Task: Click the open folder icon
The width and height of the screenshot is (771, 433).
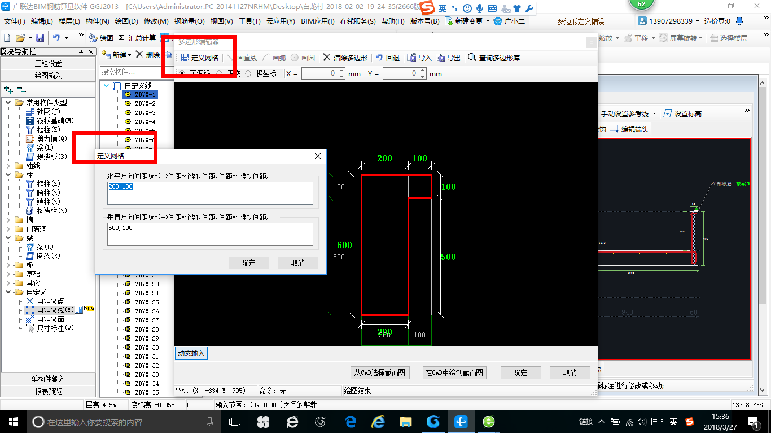Action: tap(20, 38)
